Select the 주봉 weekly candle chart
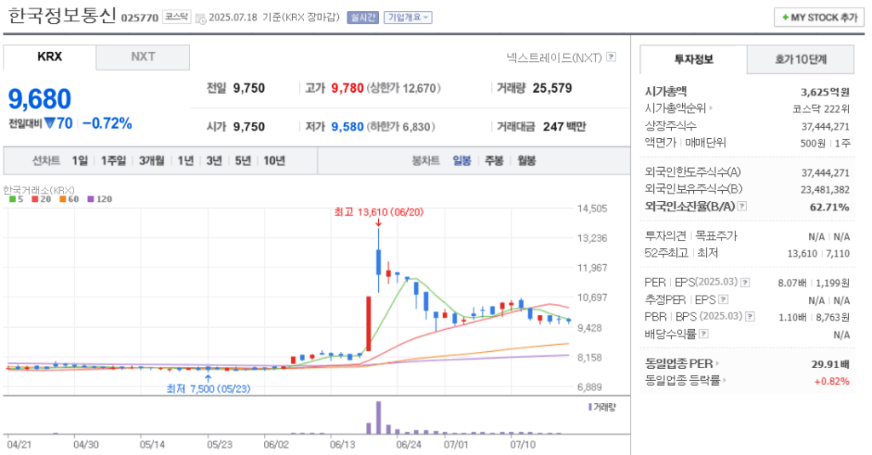The height and width of the screenshot is (455, 872). pyautogui.click(x=494, y=161)
